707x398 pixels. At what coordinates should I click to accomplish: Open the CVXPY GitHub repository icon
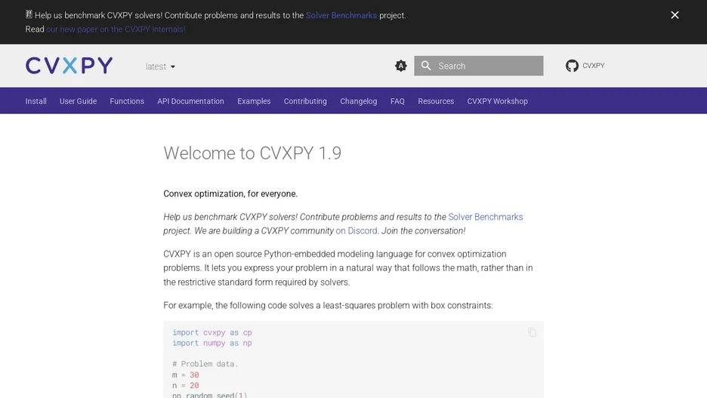(572, 66)
